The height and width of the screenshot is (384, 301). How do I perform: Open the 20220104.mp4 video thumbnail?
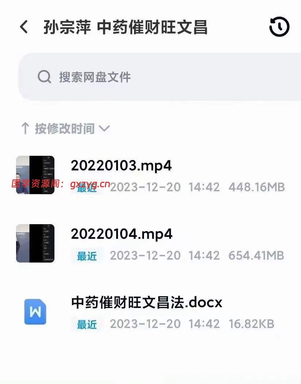[35, 243]
